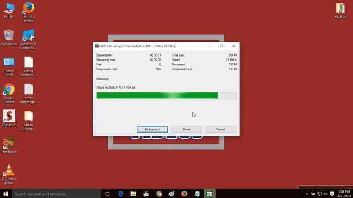Click the 'Extracting' status label

102,79
